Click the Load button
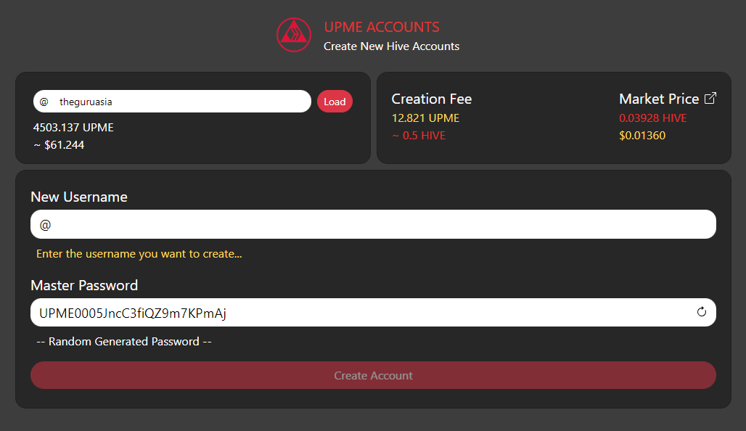 pyautogui.click(x=335, y=102)
